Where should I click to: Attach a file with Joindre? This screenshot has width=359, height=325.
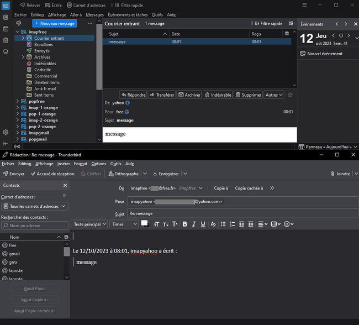point(340,174)
